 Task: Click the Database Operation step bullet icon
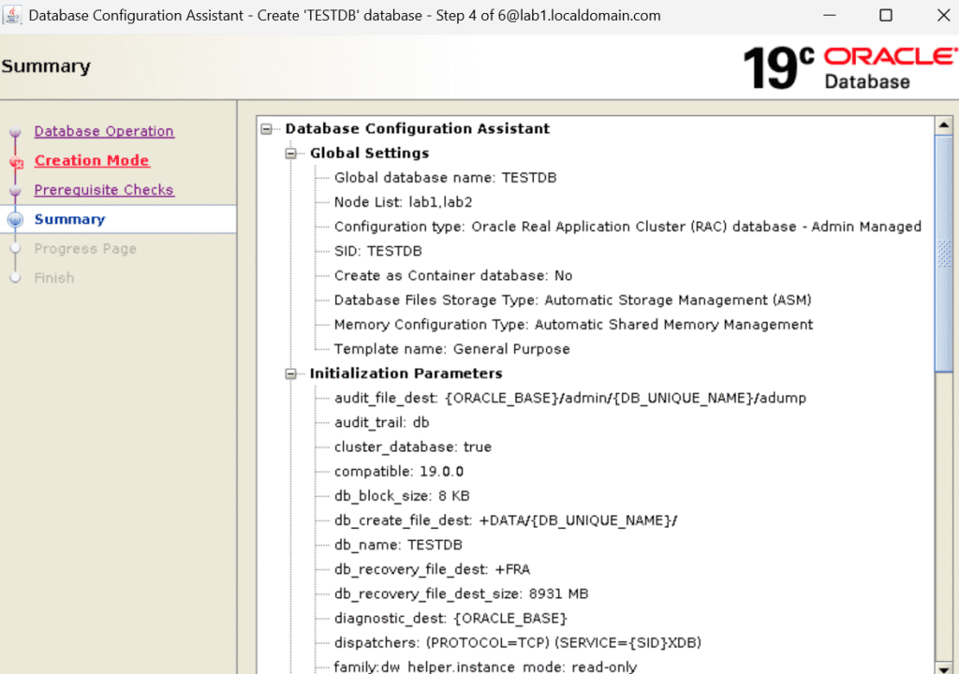tap(15, 131)
